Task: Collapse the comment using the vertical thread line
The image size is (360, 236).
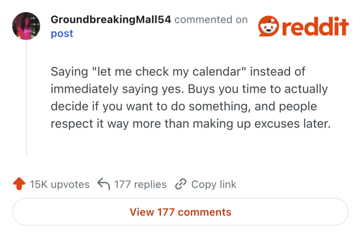Action: tap(26, 100)
